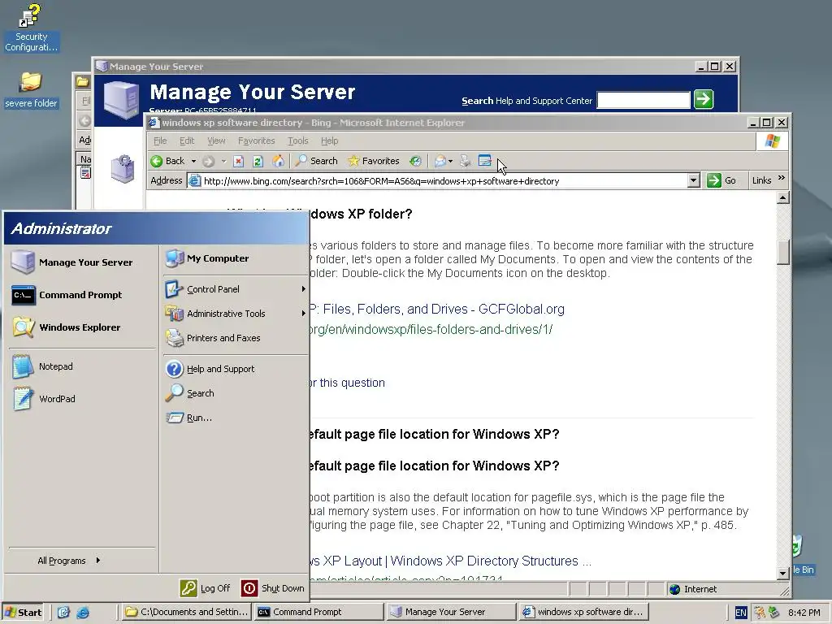Click the History icon in IE toolbar
The height and width of the screenshot is (624, 832).
point(415,161)
